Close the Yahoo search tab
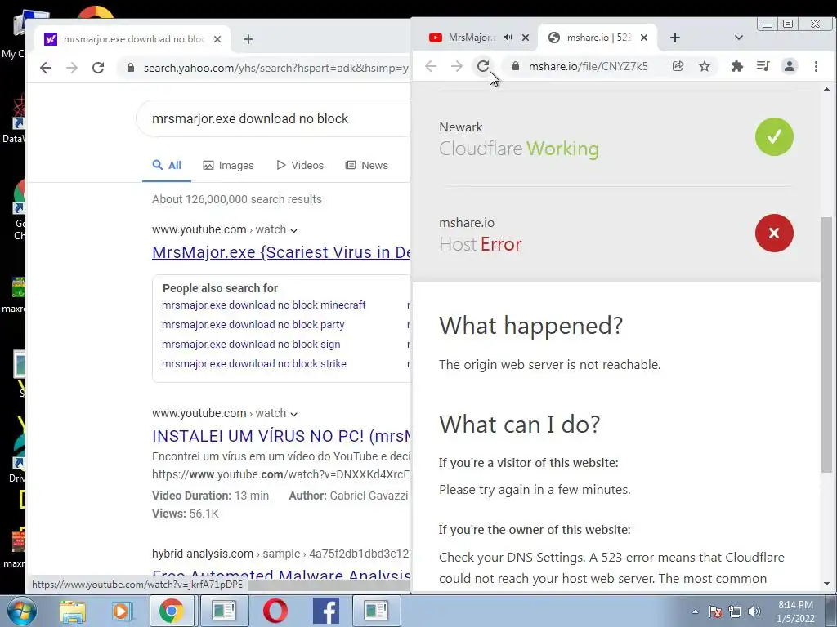Viewport: 837px width, 627px height. tap(217, 39)
